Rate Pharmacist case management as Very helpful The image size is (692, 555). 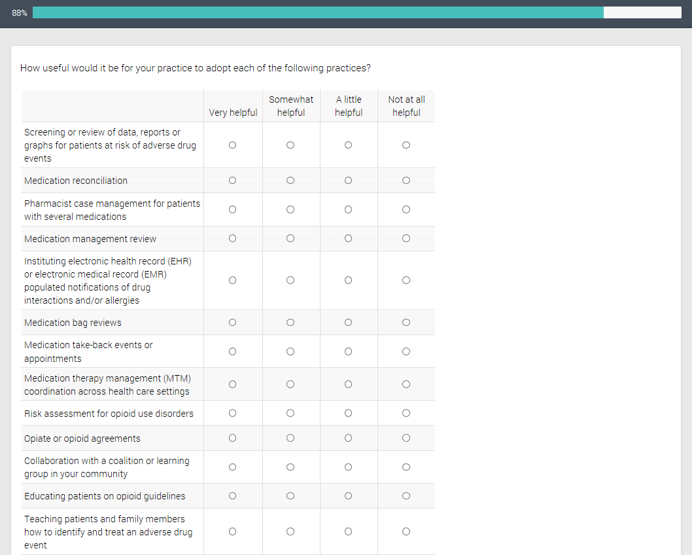232,210
